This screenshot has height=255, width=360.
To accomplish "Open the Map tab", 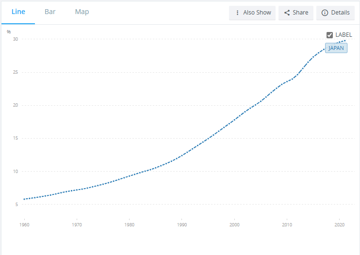I will 82,12.
